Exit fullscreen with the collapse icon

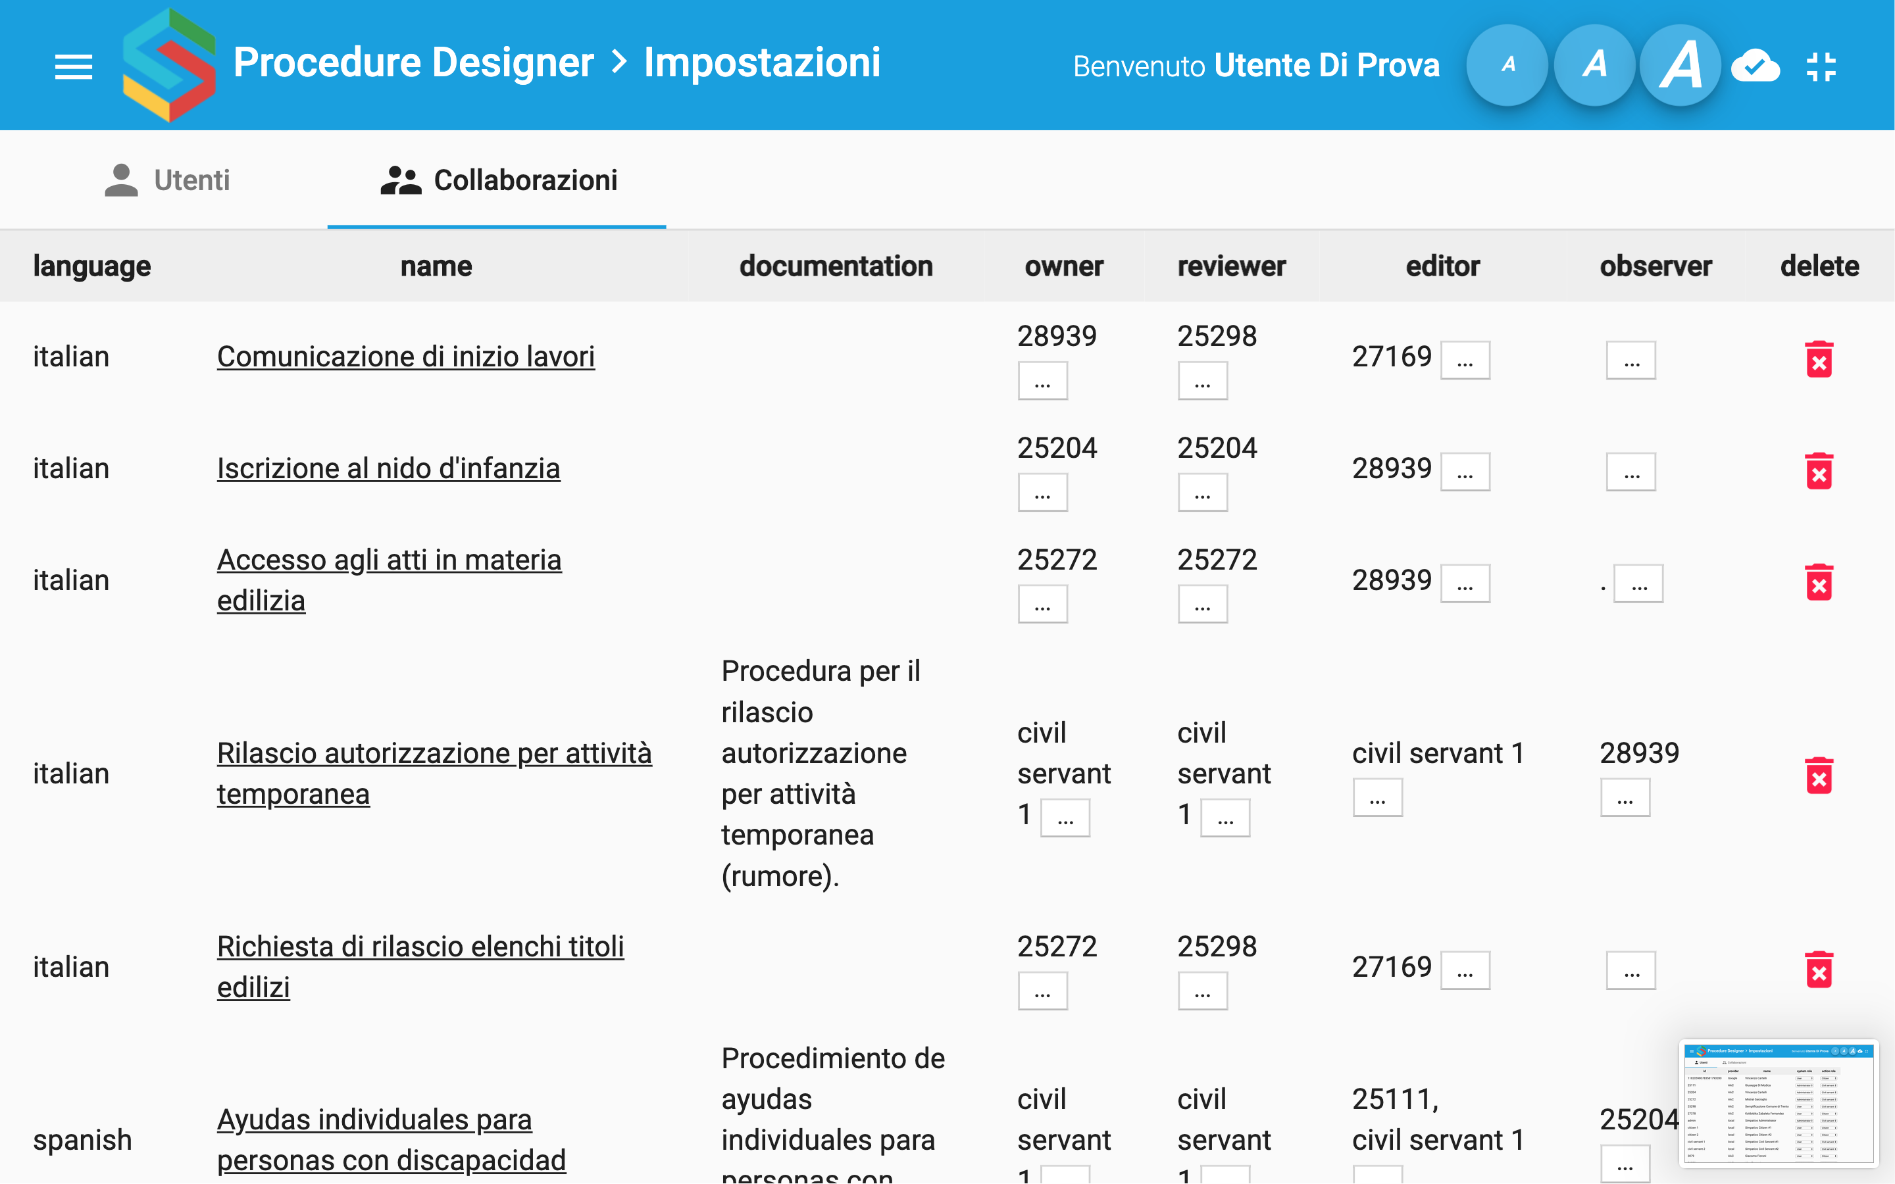(x=1821, y=66)
